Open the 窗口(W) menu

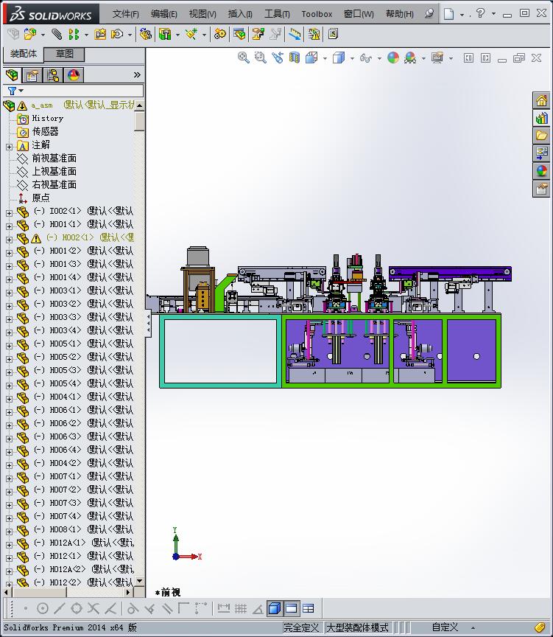[359, 14]
